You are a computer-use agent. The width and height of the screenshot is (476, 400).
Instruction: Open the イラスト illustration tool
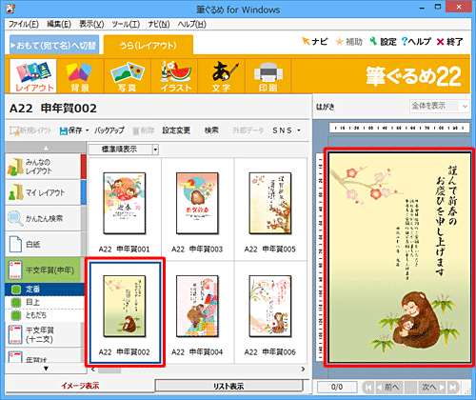[x=174, y=76]
